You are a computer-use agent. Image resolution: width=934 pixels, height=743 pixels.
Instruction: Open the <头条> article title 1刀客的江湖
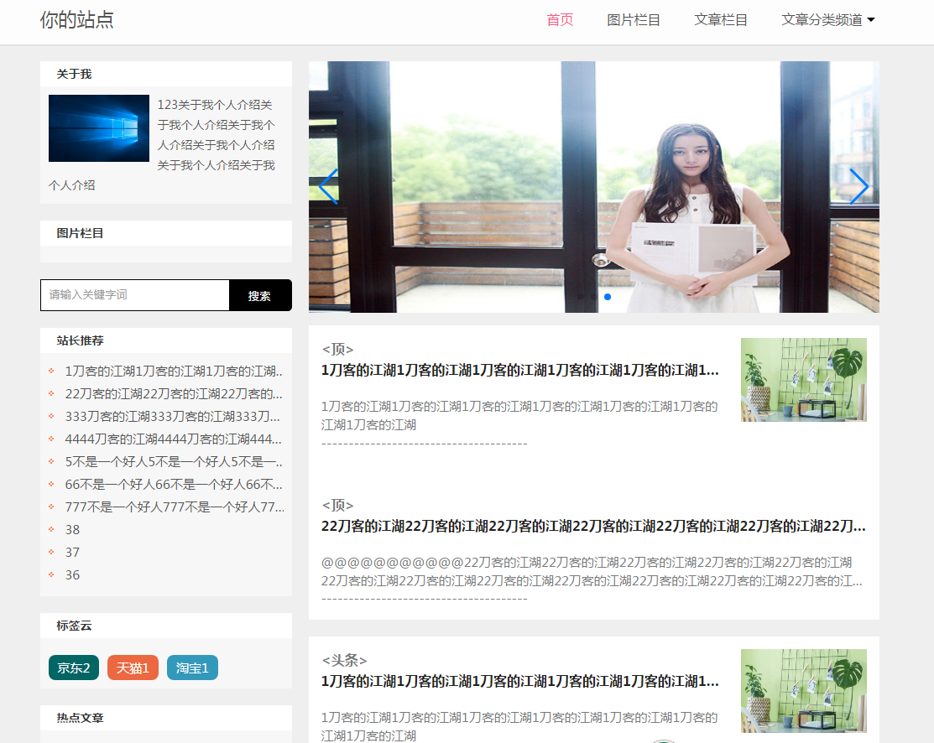[520, 681]
